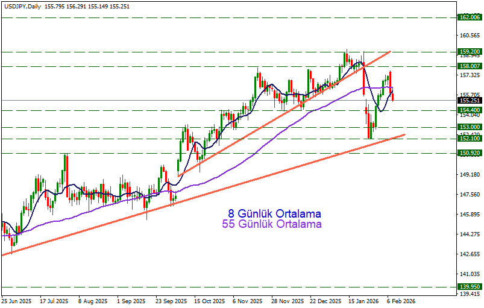The height and width of the screenshot is (308, 484).
Task: Click the 158.007 green price label
Action: [x=469, y=66]
